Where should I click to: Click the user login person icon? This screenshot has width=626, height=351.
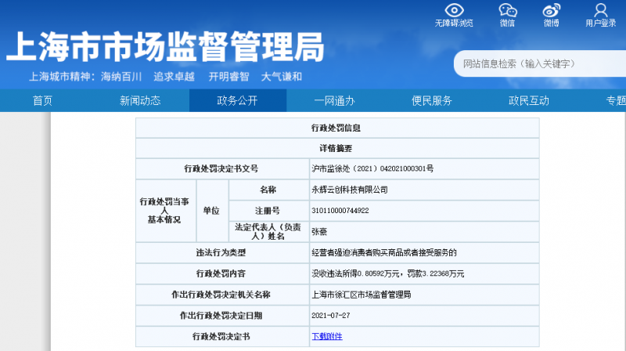pyautogui.click(x=600, y=10)
